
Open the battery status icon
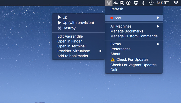[167, 3]
